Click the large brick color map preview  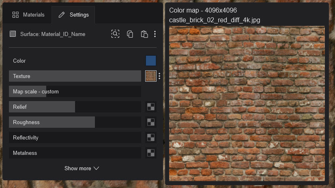pyautogui.click(x=247, y=104)
